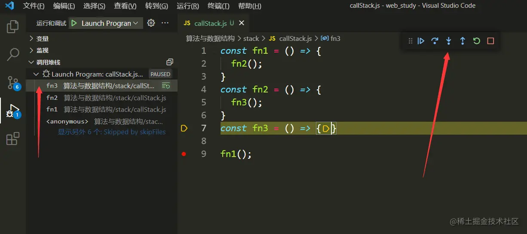Click Step Out in debug toolbar

click(x=463, y=41)
